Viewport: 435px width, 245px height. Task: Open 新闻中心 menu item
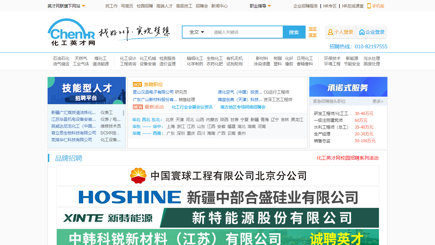(x=220, y=6)
